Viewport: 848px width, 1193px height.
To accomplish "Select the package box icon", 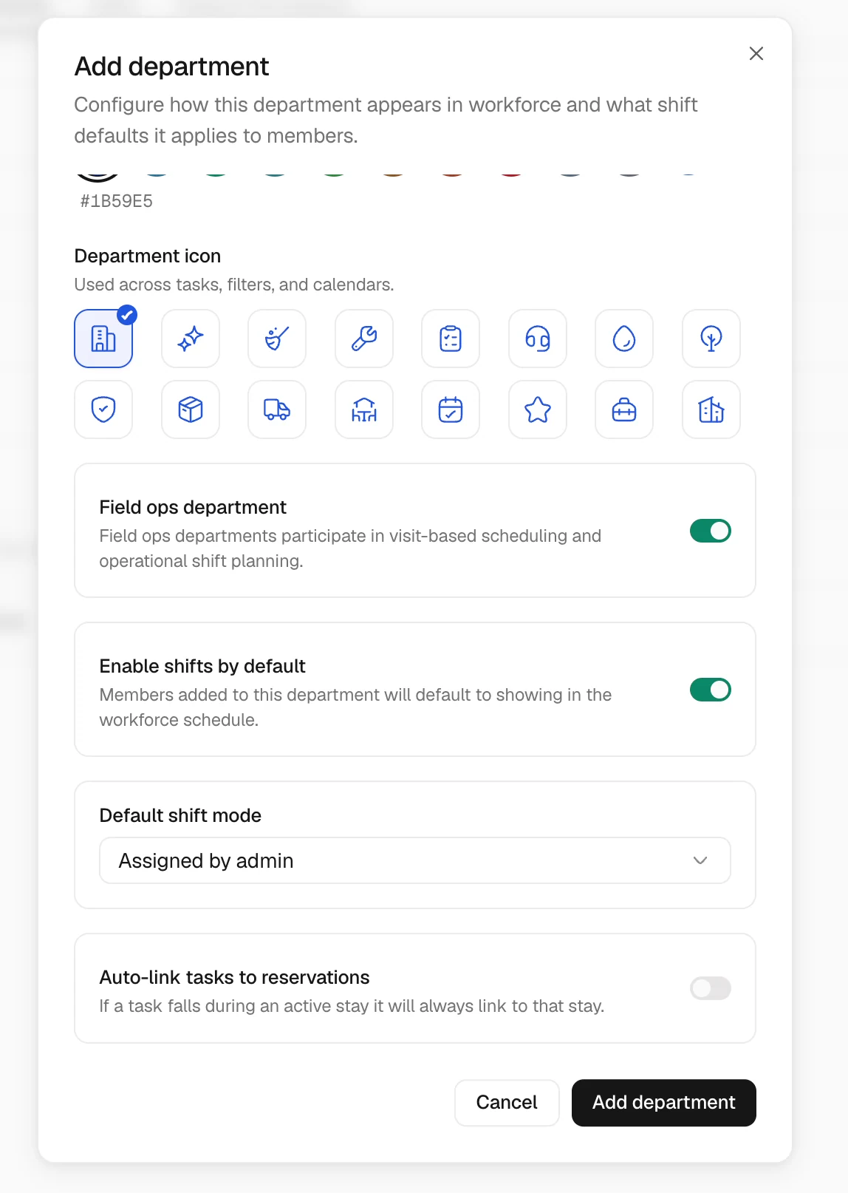I will [x=191, y=409].
